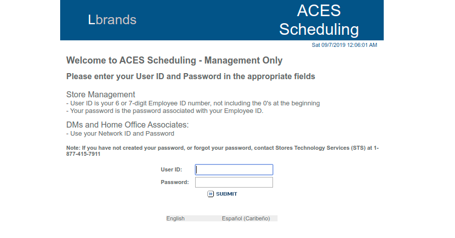Switch language to Español (Caribeño)
This screenshot has height=238, width=455.
tap(246, 218)
